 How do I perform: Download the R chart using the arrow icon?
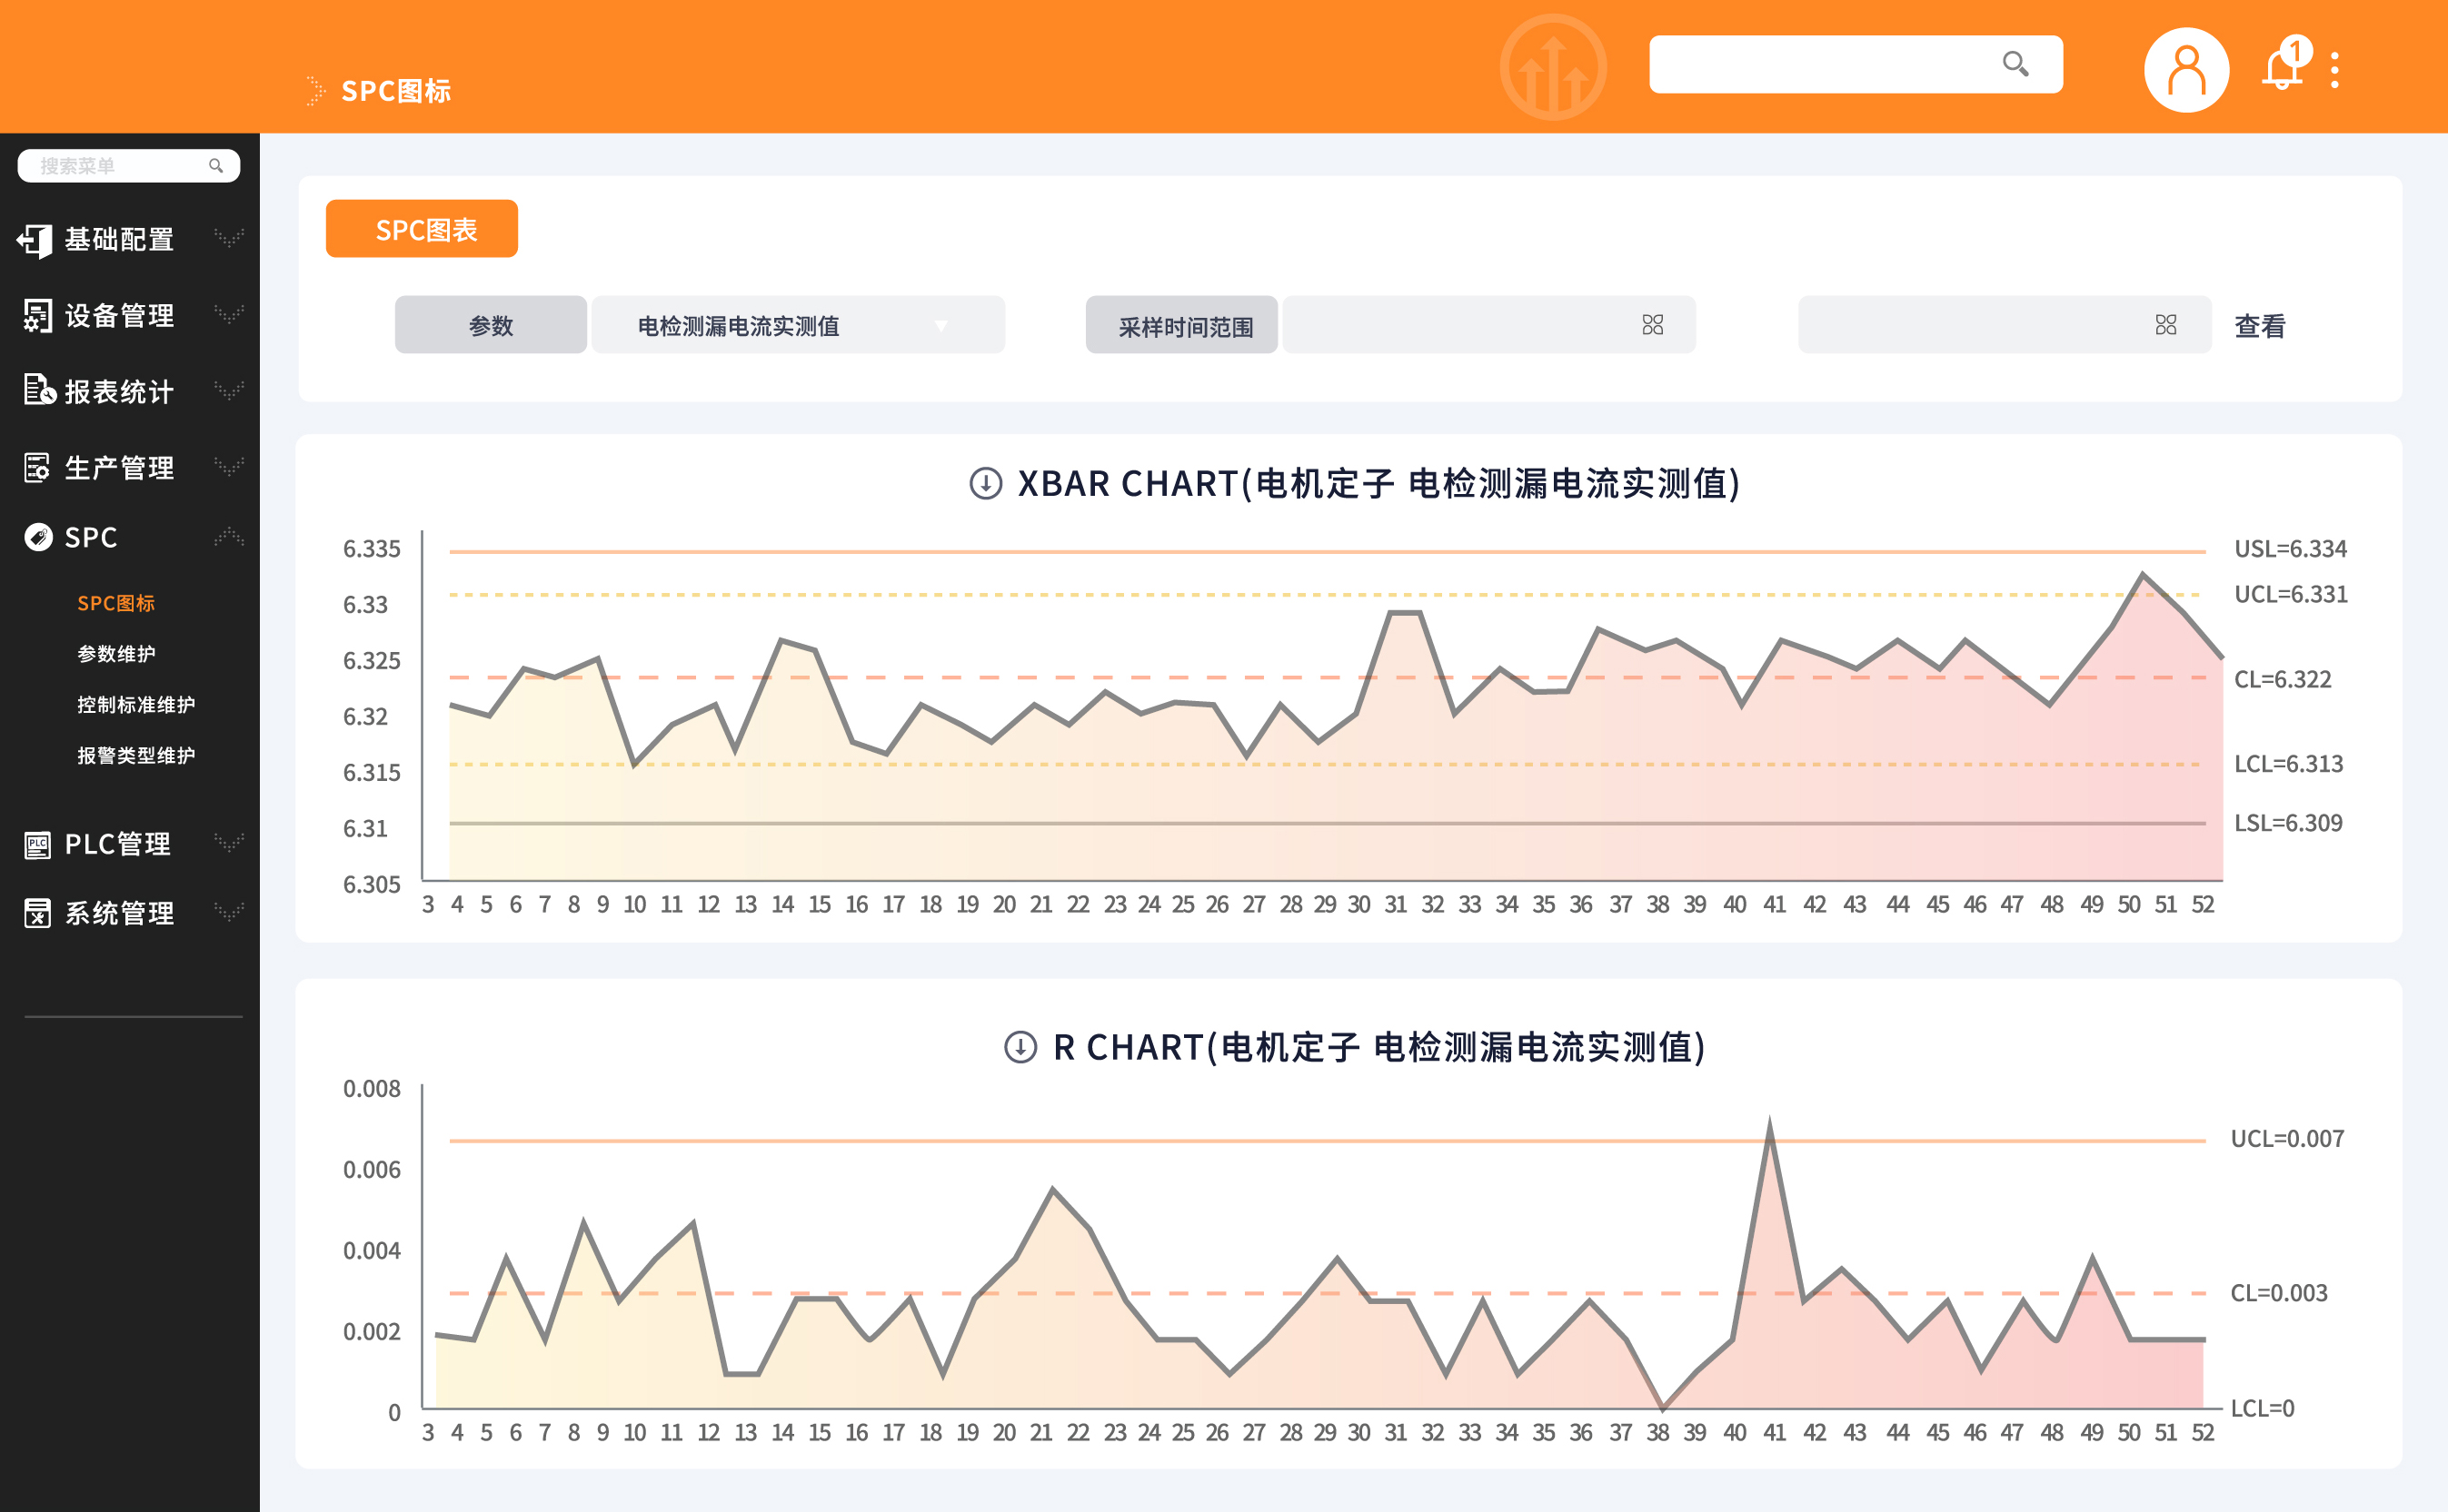(1020, 1047)
